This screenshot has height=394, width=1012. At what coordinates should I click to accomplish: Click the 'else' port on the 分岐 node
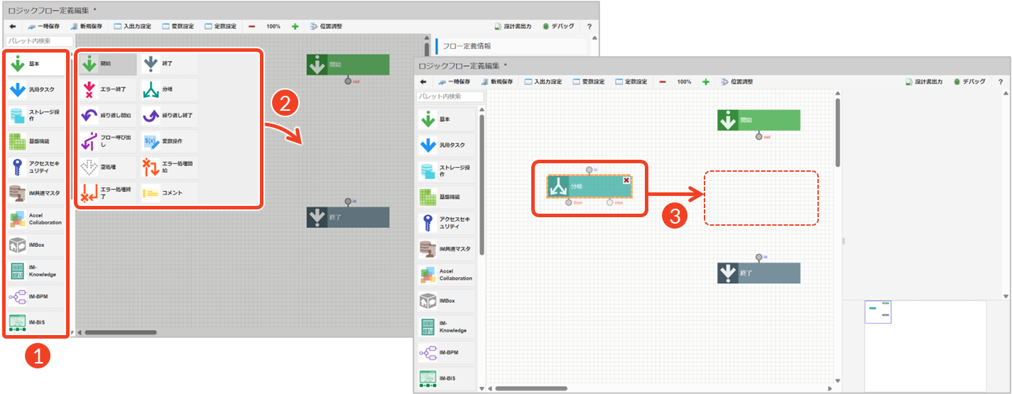coord(610,202)
